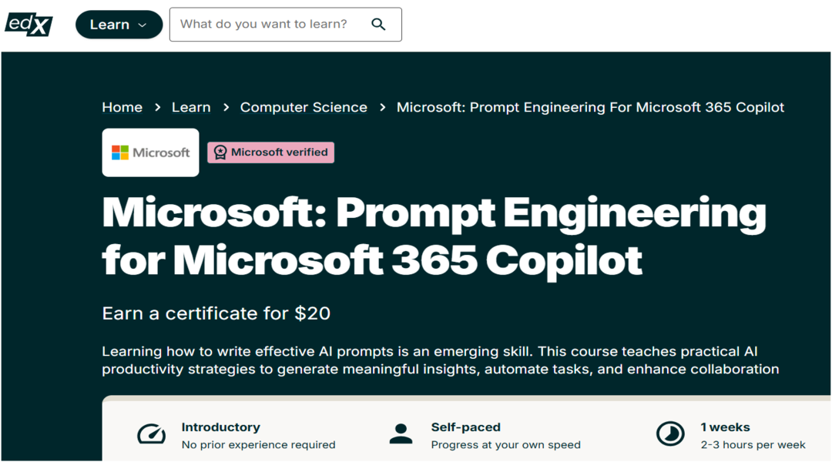Go to the Home breadcrumb

tap(122, 108)
